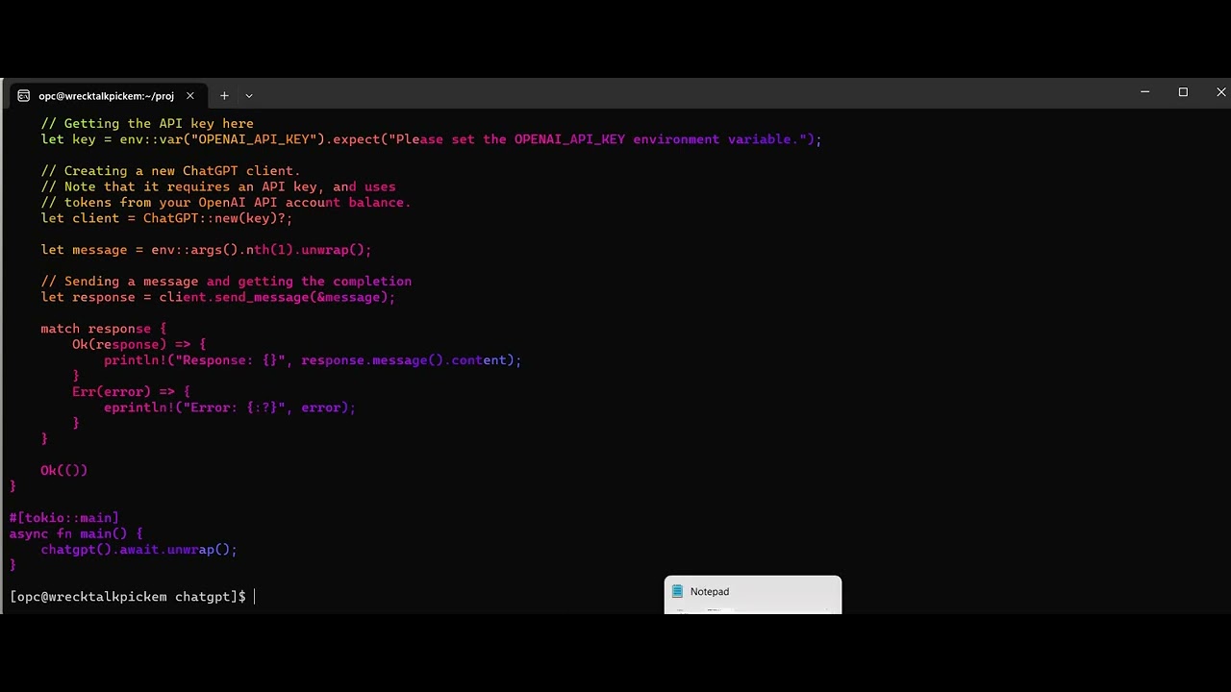This screenshot has height=692, width=1231.
Task: Minimize the terminal window
Action: coord(1144,92)
